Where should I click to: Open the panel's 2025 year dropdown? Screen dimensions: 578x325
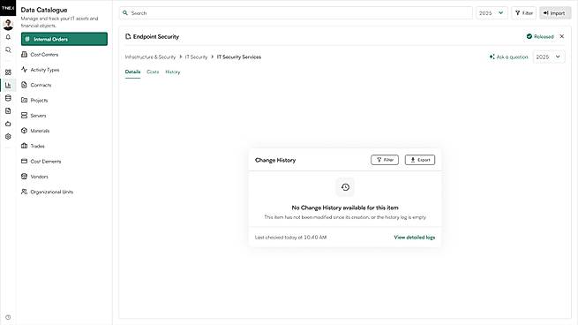click(x=549, y=57)
